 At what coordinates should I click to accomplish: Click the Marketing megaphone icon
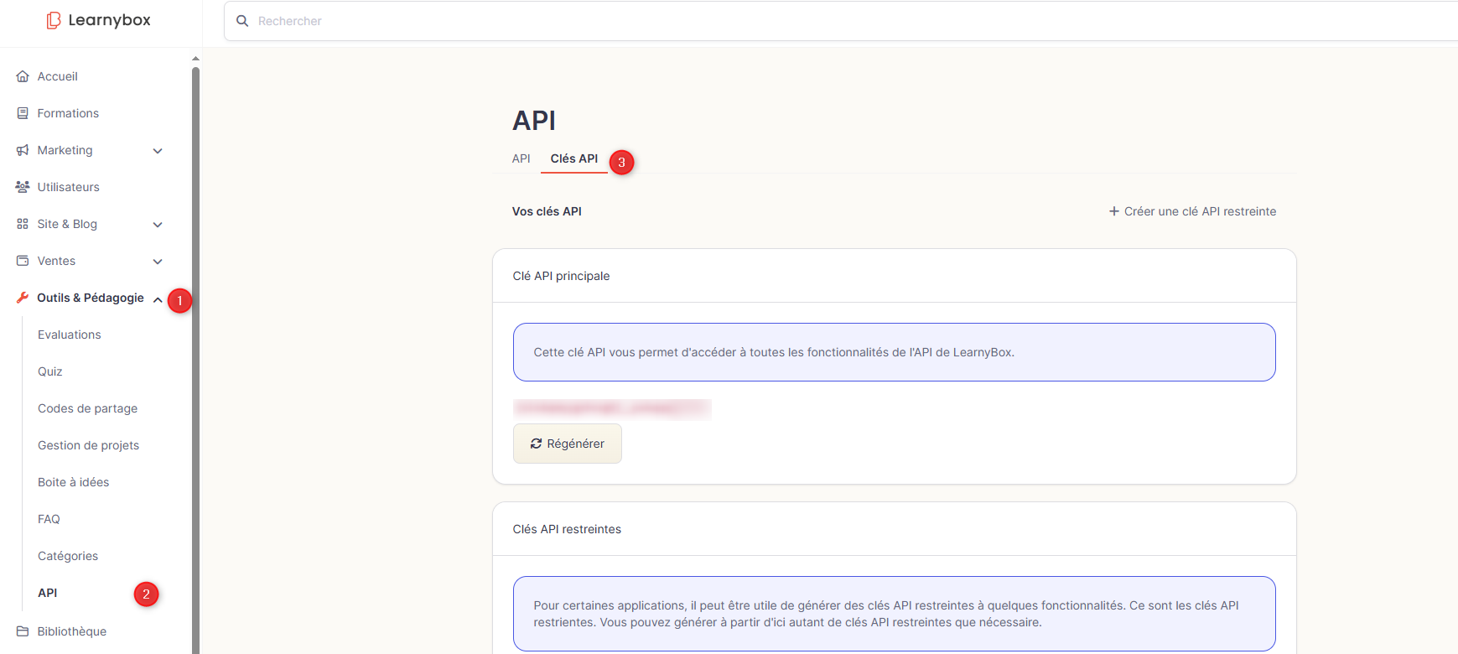point(23,150)
